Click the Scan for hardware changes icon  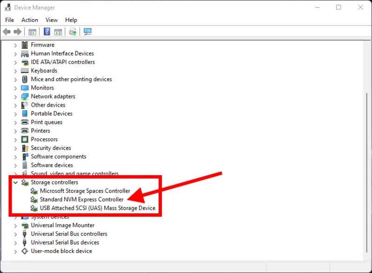(87, 32)
